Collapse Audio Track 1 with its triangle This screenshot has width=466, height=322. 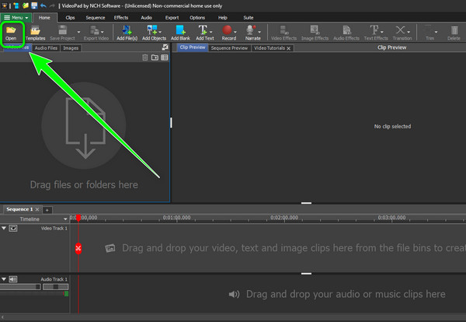tap(4, 279)
